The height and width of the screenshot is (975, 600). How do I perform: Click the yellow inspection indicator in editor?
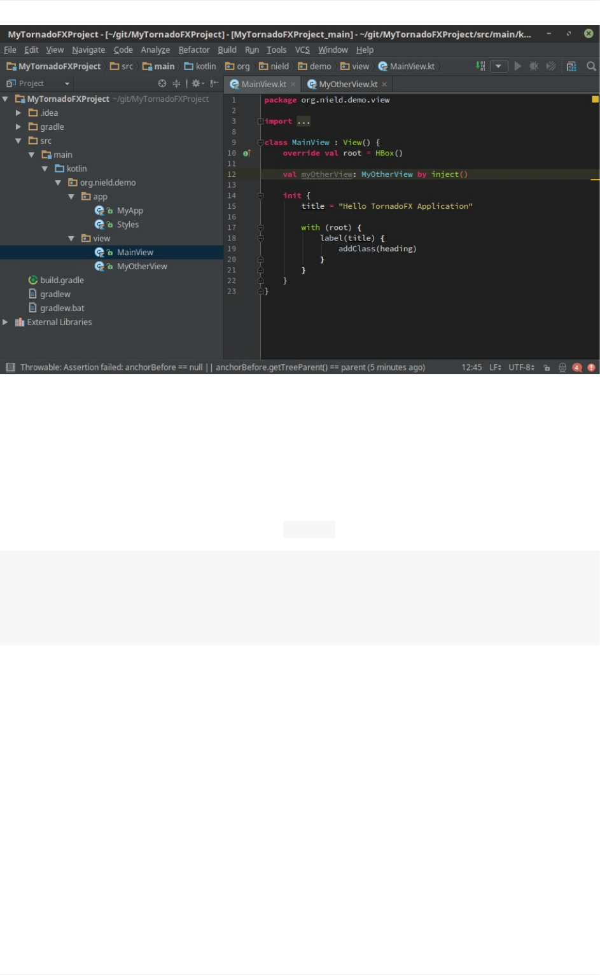(x=596, y=99)
